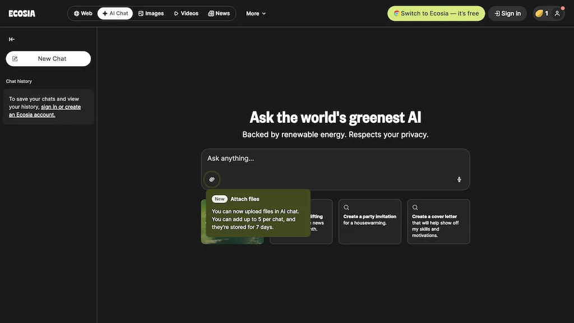Choose the cover letter suggestion card
Screen dimensions: 574x323
click(438, 222)
